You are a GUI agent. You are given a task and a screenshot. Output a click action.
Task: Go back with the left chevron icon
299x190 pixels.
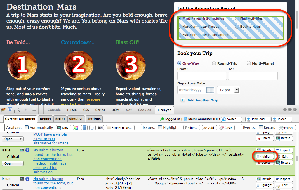tap(19, 110)
